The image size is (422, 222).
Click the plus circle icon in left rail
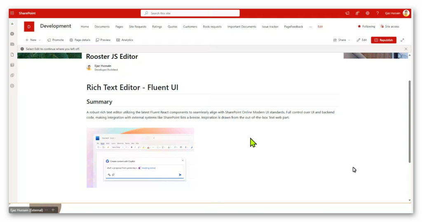click(12, 86)
